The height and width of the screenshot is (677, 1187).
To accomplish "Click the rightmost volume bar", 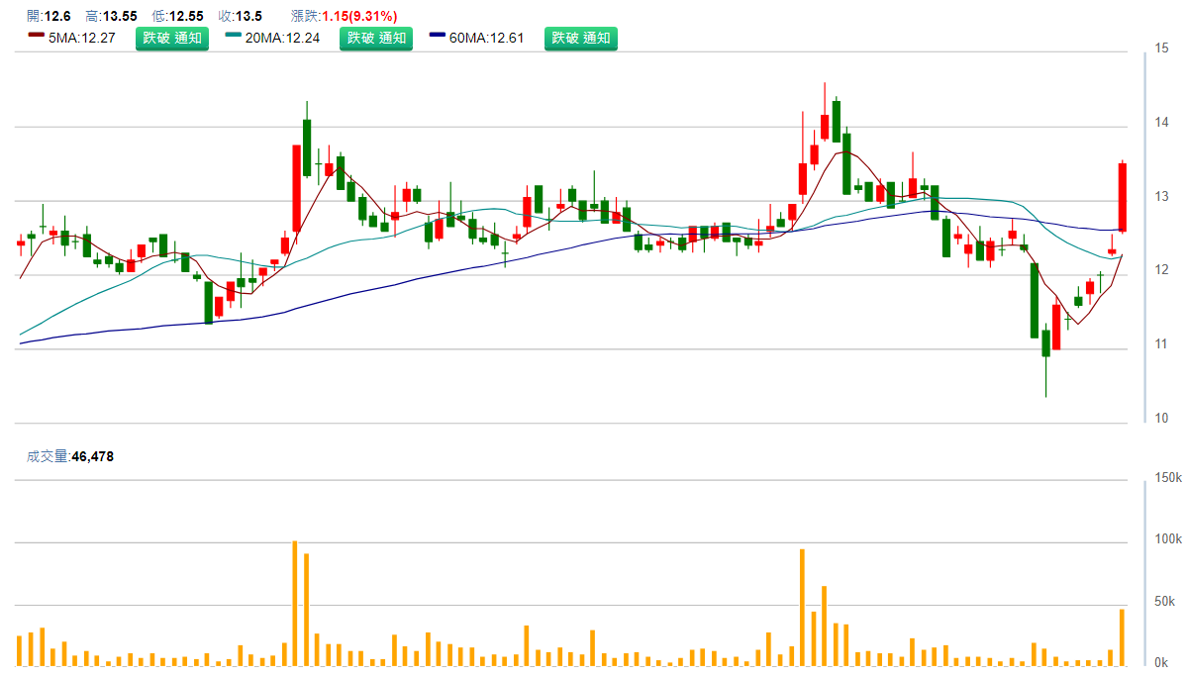I will 1123,636.
